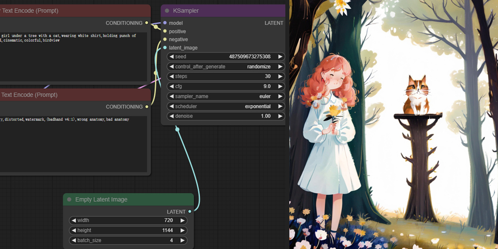Decrease height with the left arrow
The image size is (498, 249).
pos(74,230)
